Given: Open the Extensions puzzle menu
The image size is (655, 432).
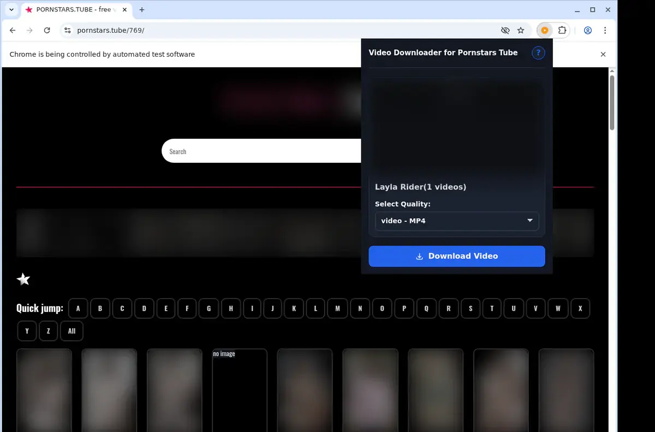Looking at the screenshot, I should [562, 31].
